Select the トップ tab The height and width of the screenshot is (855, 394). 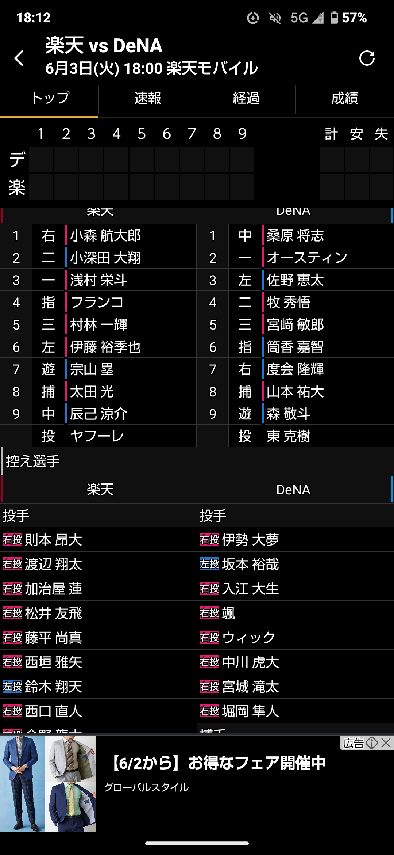pyautogui.click(x=49, y=98)
